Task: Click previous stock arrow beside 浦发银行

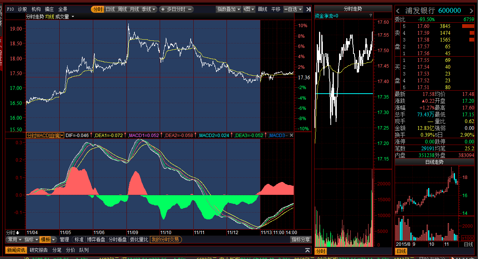Action: tap(398, 11)
